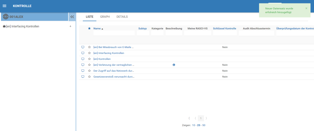
Task: Click the favorites star column header
Action: pyautogui.click(x=89, y=28)
